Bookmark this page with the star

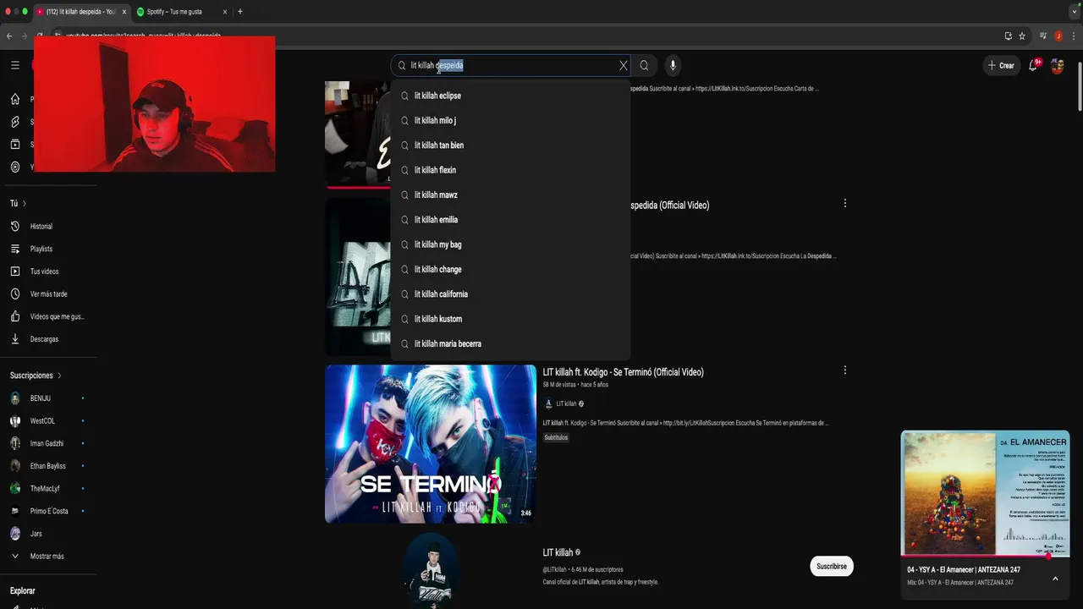click(1022, 36)
